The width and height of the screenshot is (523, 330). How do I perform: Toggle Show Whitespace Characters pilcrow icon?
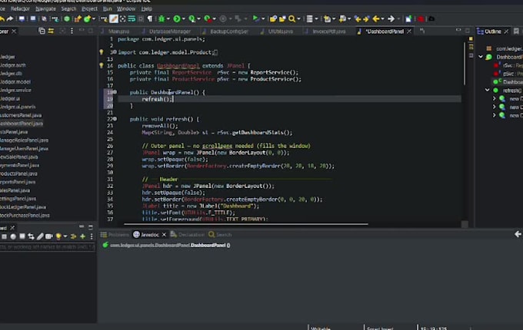click(x=150, y=19)
